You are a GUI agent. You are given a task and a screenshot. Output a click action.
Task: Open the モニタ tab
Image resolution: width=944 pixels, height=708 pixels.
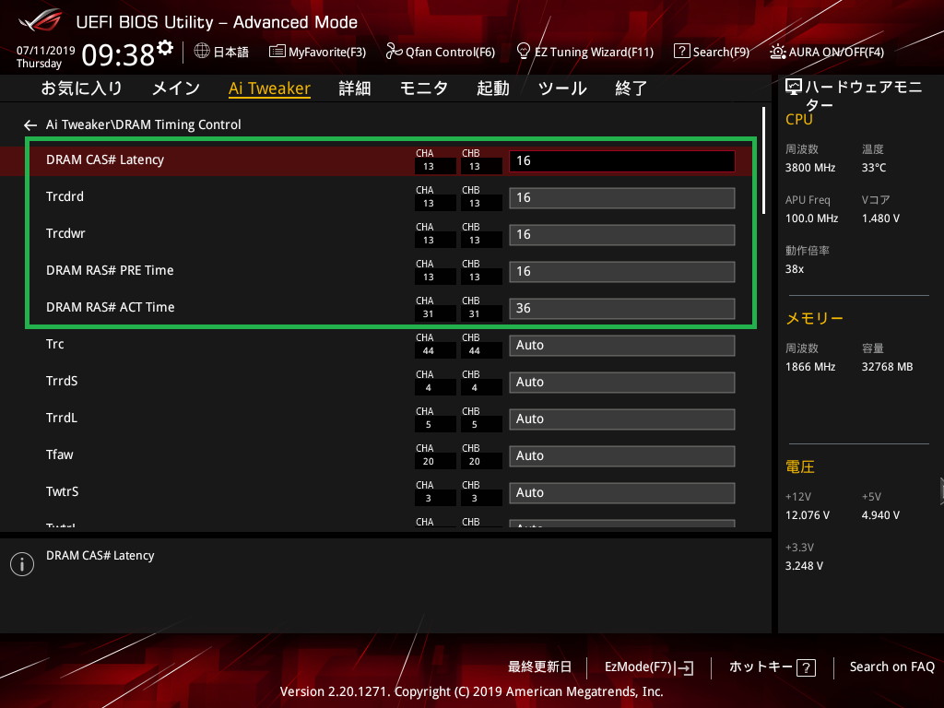pyautogui.click(x=424, y=88)
